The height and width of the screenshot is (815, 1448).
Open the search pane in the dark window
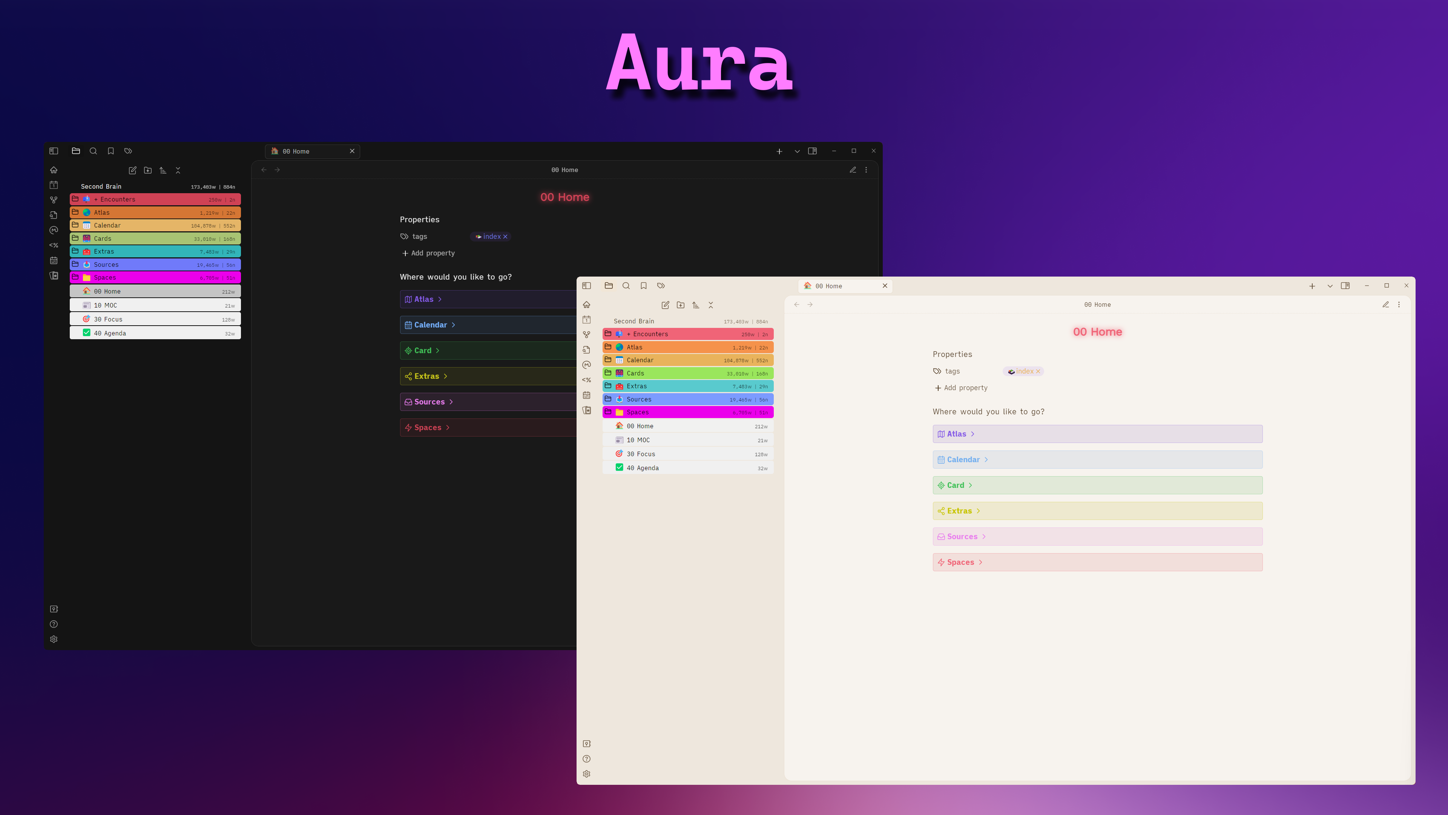pos(93,151)
